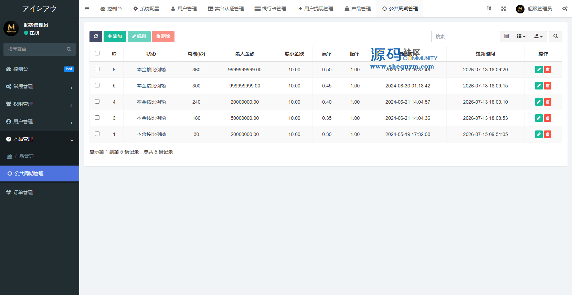Image resolution: width=572 pixels, height=295 pixels.
Task: Switch to the 银行卡管理 tab
Action: coord(270,9)
